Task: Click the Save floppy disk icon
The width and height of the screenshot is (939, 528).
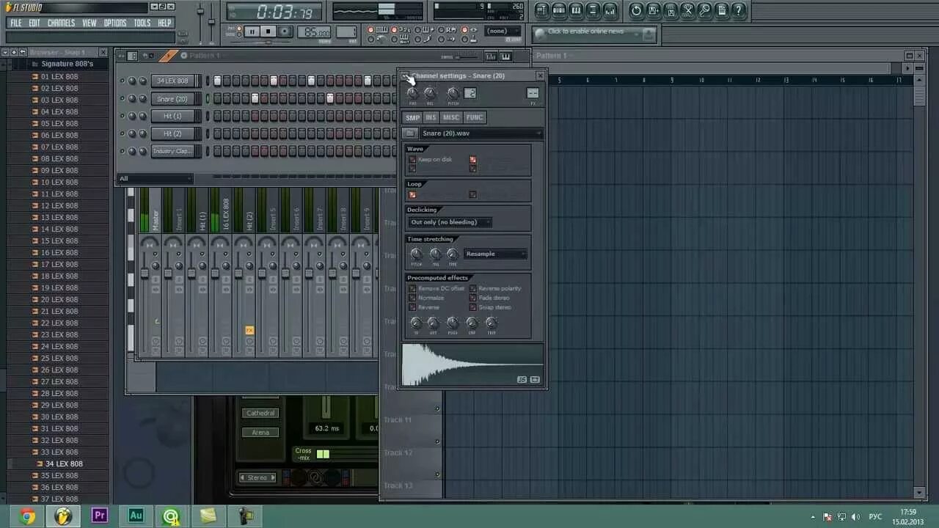Action: tap(671, 10)
